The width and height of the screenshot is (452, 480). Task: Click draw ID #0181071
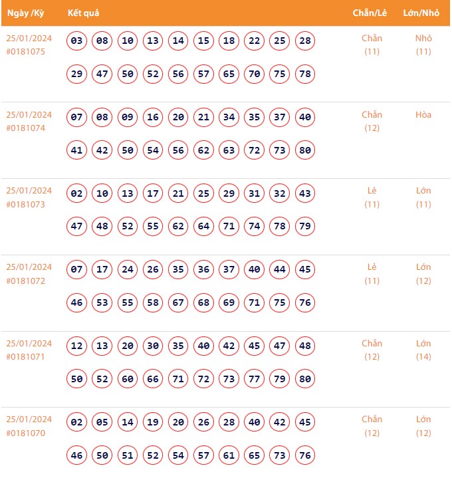point(26,358)
